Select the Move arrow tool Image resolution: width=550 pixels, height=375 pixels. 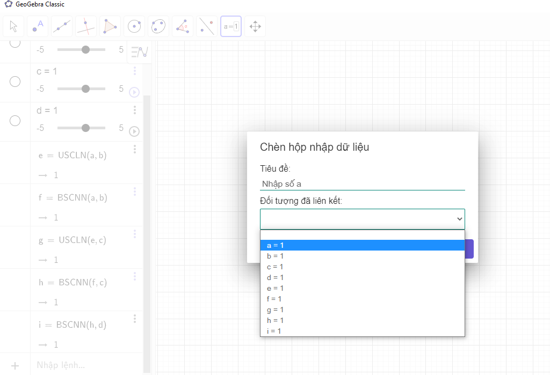pyautogui.click(x=14, y=26)
